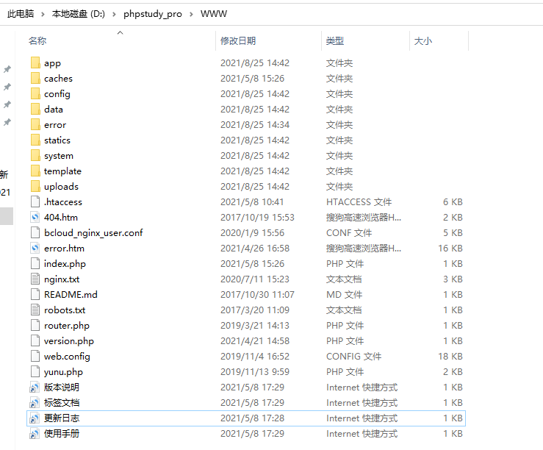
Task: Click the first pin icon in sidebar
Action: pos(7,69)
